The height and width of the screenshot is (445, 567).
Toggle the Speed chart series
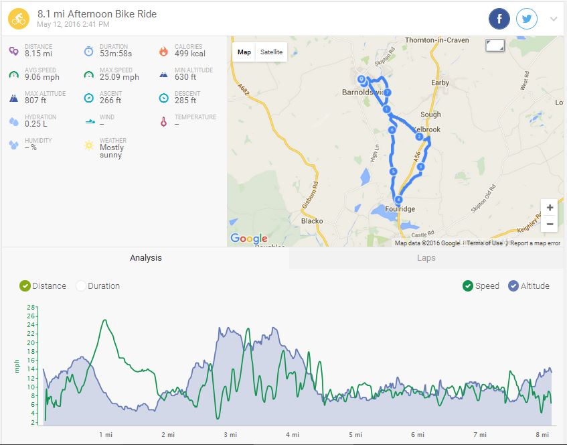pos(468,286)
